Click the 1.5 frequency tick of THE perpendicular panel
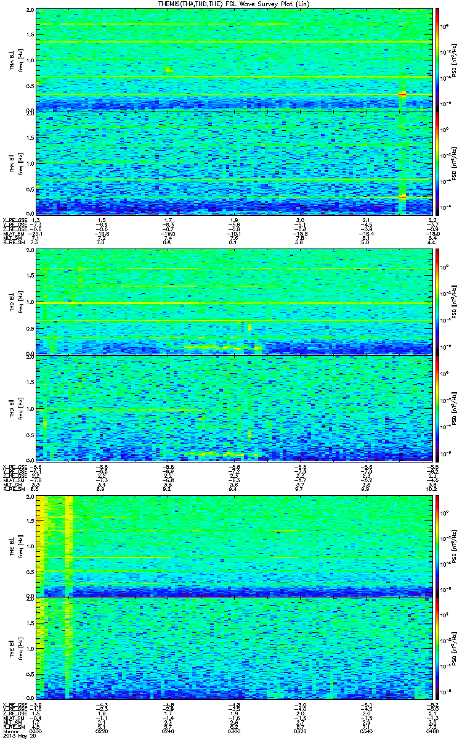Viewport: 462px width, 740px height. (x=31, y=520)
